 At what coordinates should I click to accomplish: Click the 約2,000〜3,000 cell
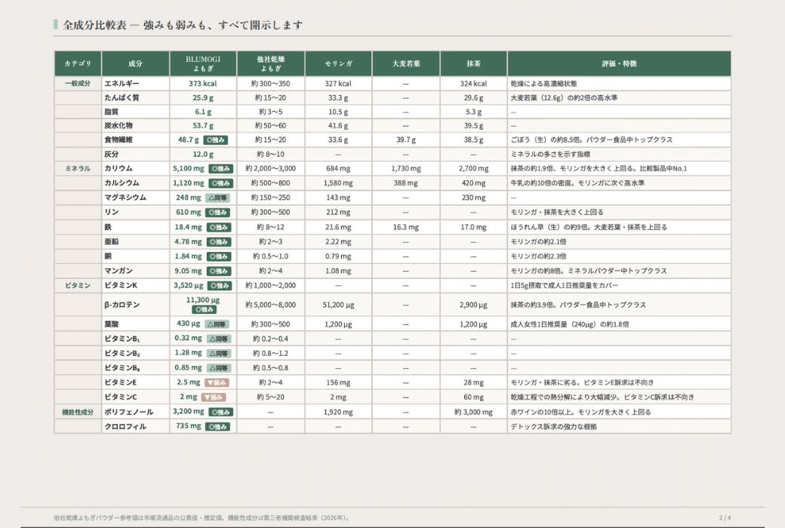click(270, 169)
